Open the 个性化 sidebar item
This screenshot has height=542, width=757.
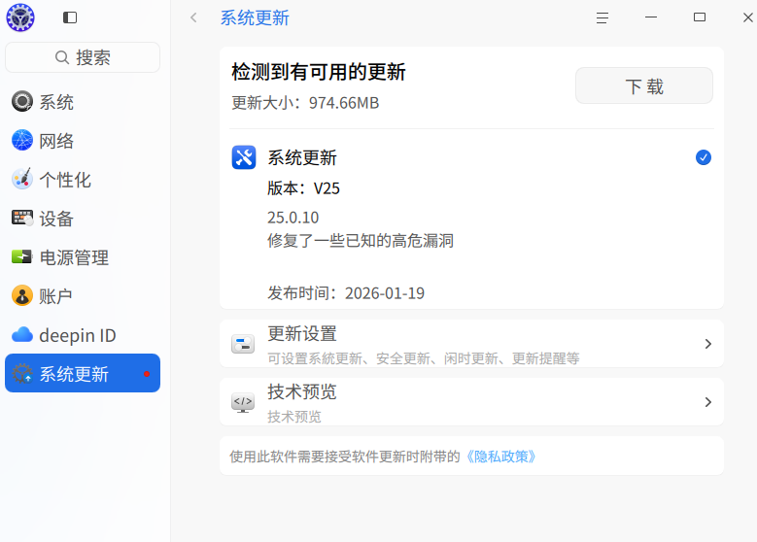click(83, 180)
